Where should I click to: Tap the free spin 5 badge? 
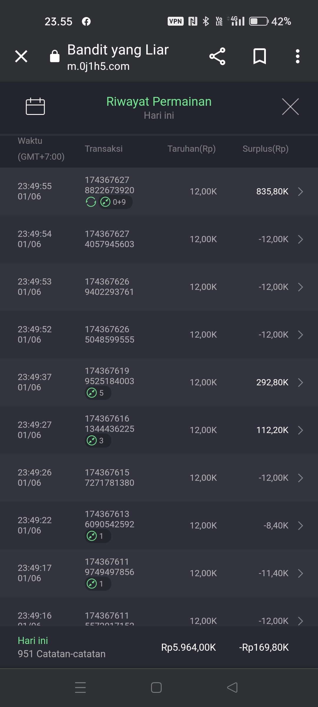(x=98, y=393)
